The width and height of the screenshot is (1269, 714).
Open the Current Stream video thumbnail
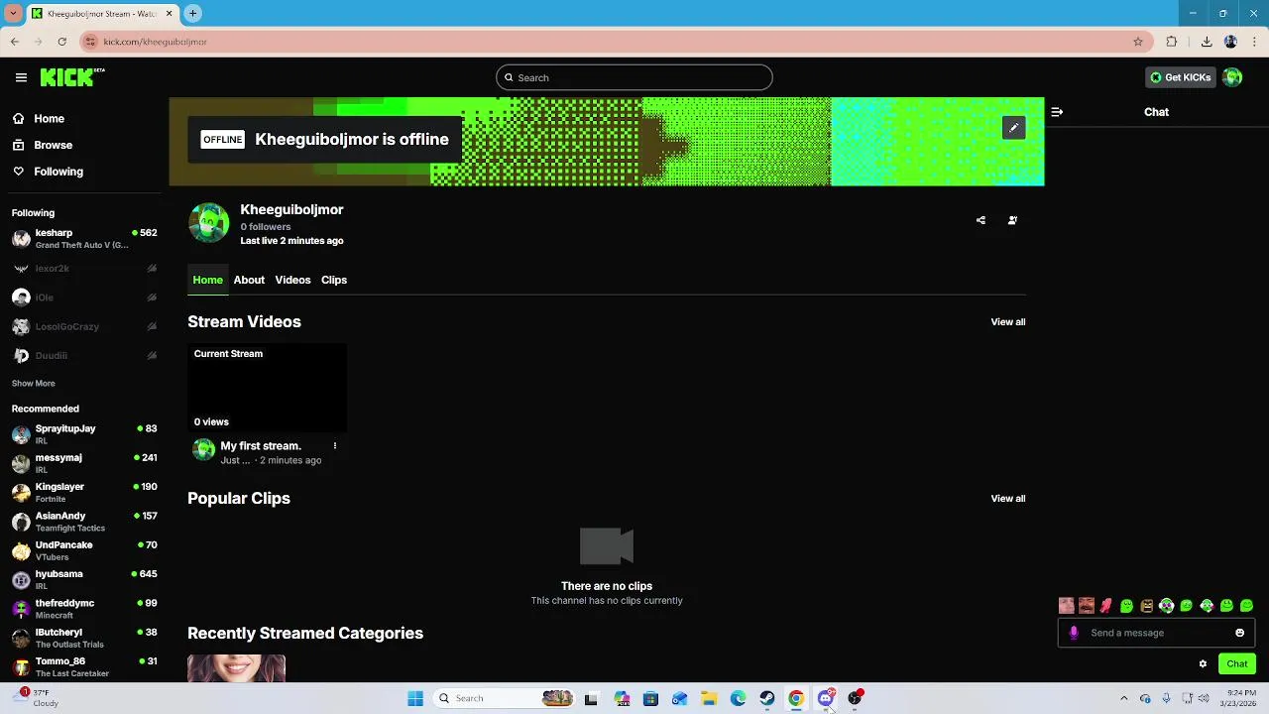point(268,388)
